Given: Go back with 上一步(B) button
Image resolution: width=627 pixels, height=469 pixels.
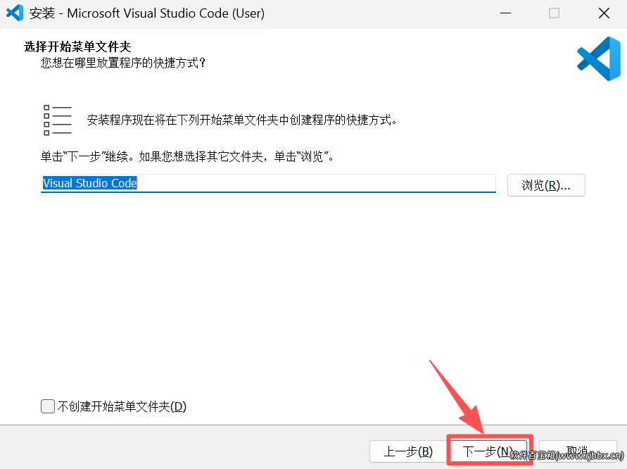Looking at the screenshot, I should [408, 451].
